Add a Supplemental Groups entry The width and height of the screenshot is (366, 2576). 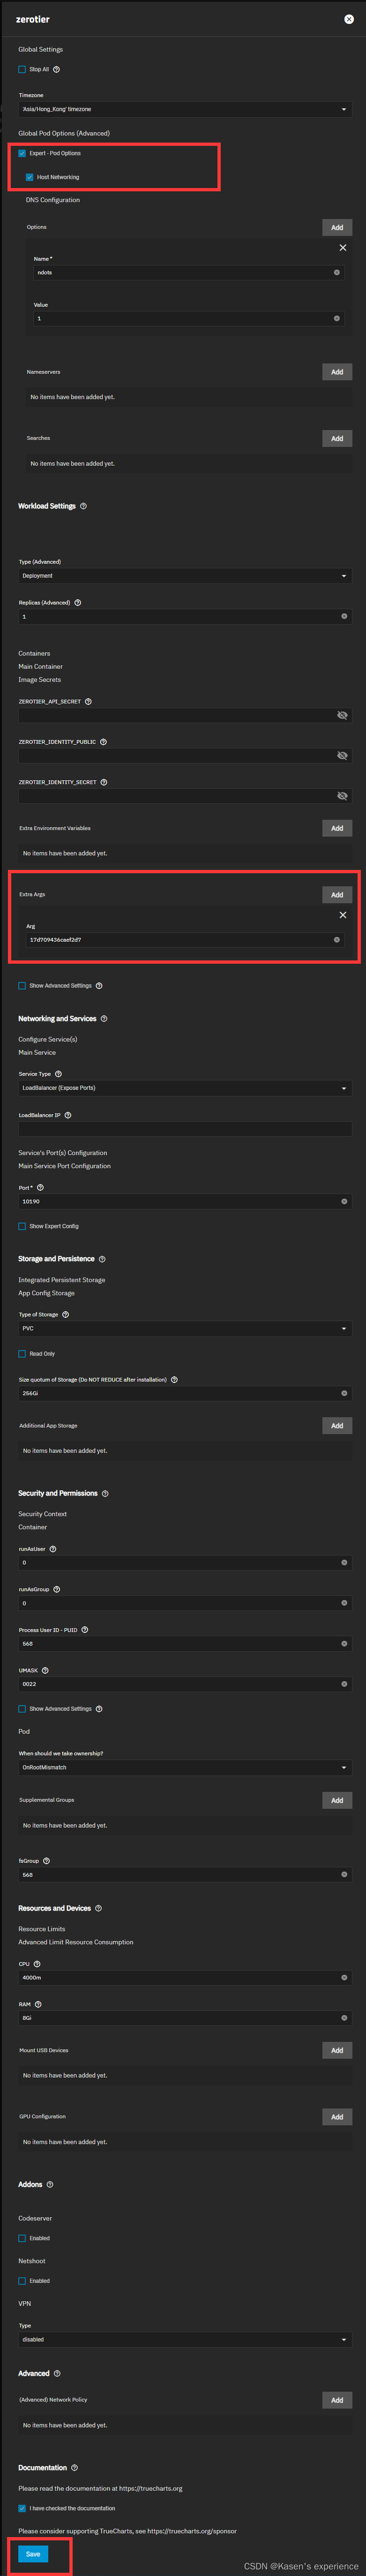[x=337, y=1800]
